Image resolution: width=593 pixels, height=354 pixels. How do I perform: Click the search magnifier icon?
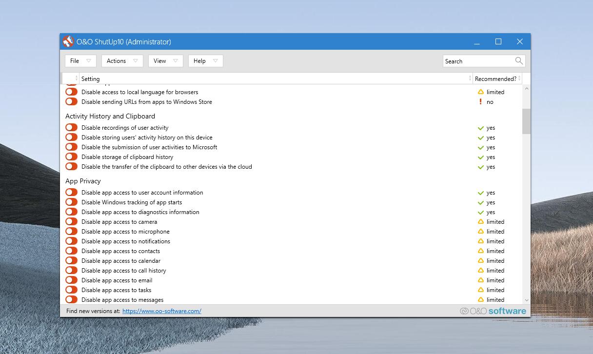tap(519, 61)
